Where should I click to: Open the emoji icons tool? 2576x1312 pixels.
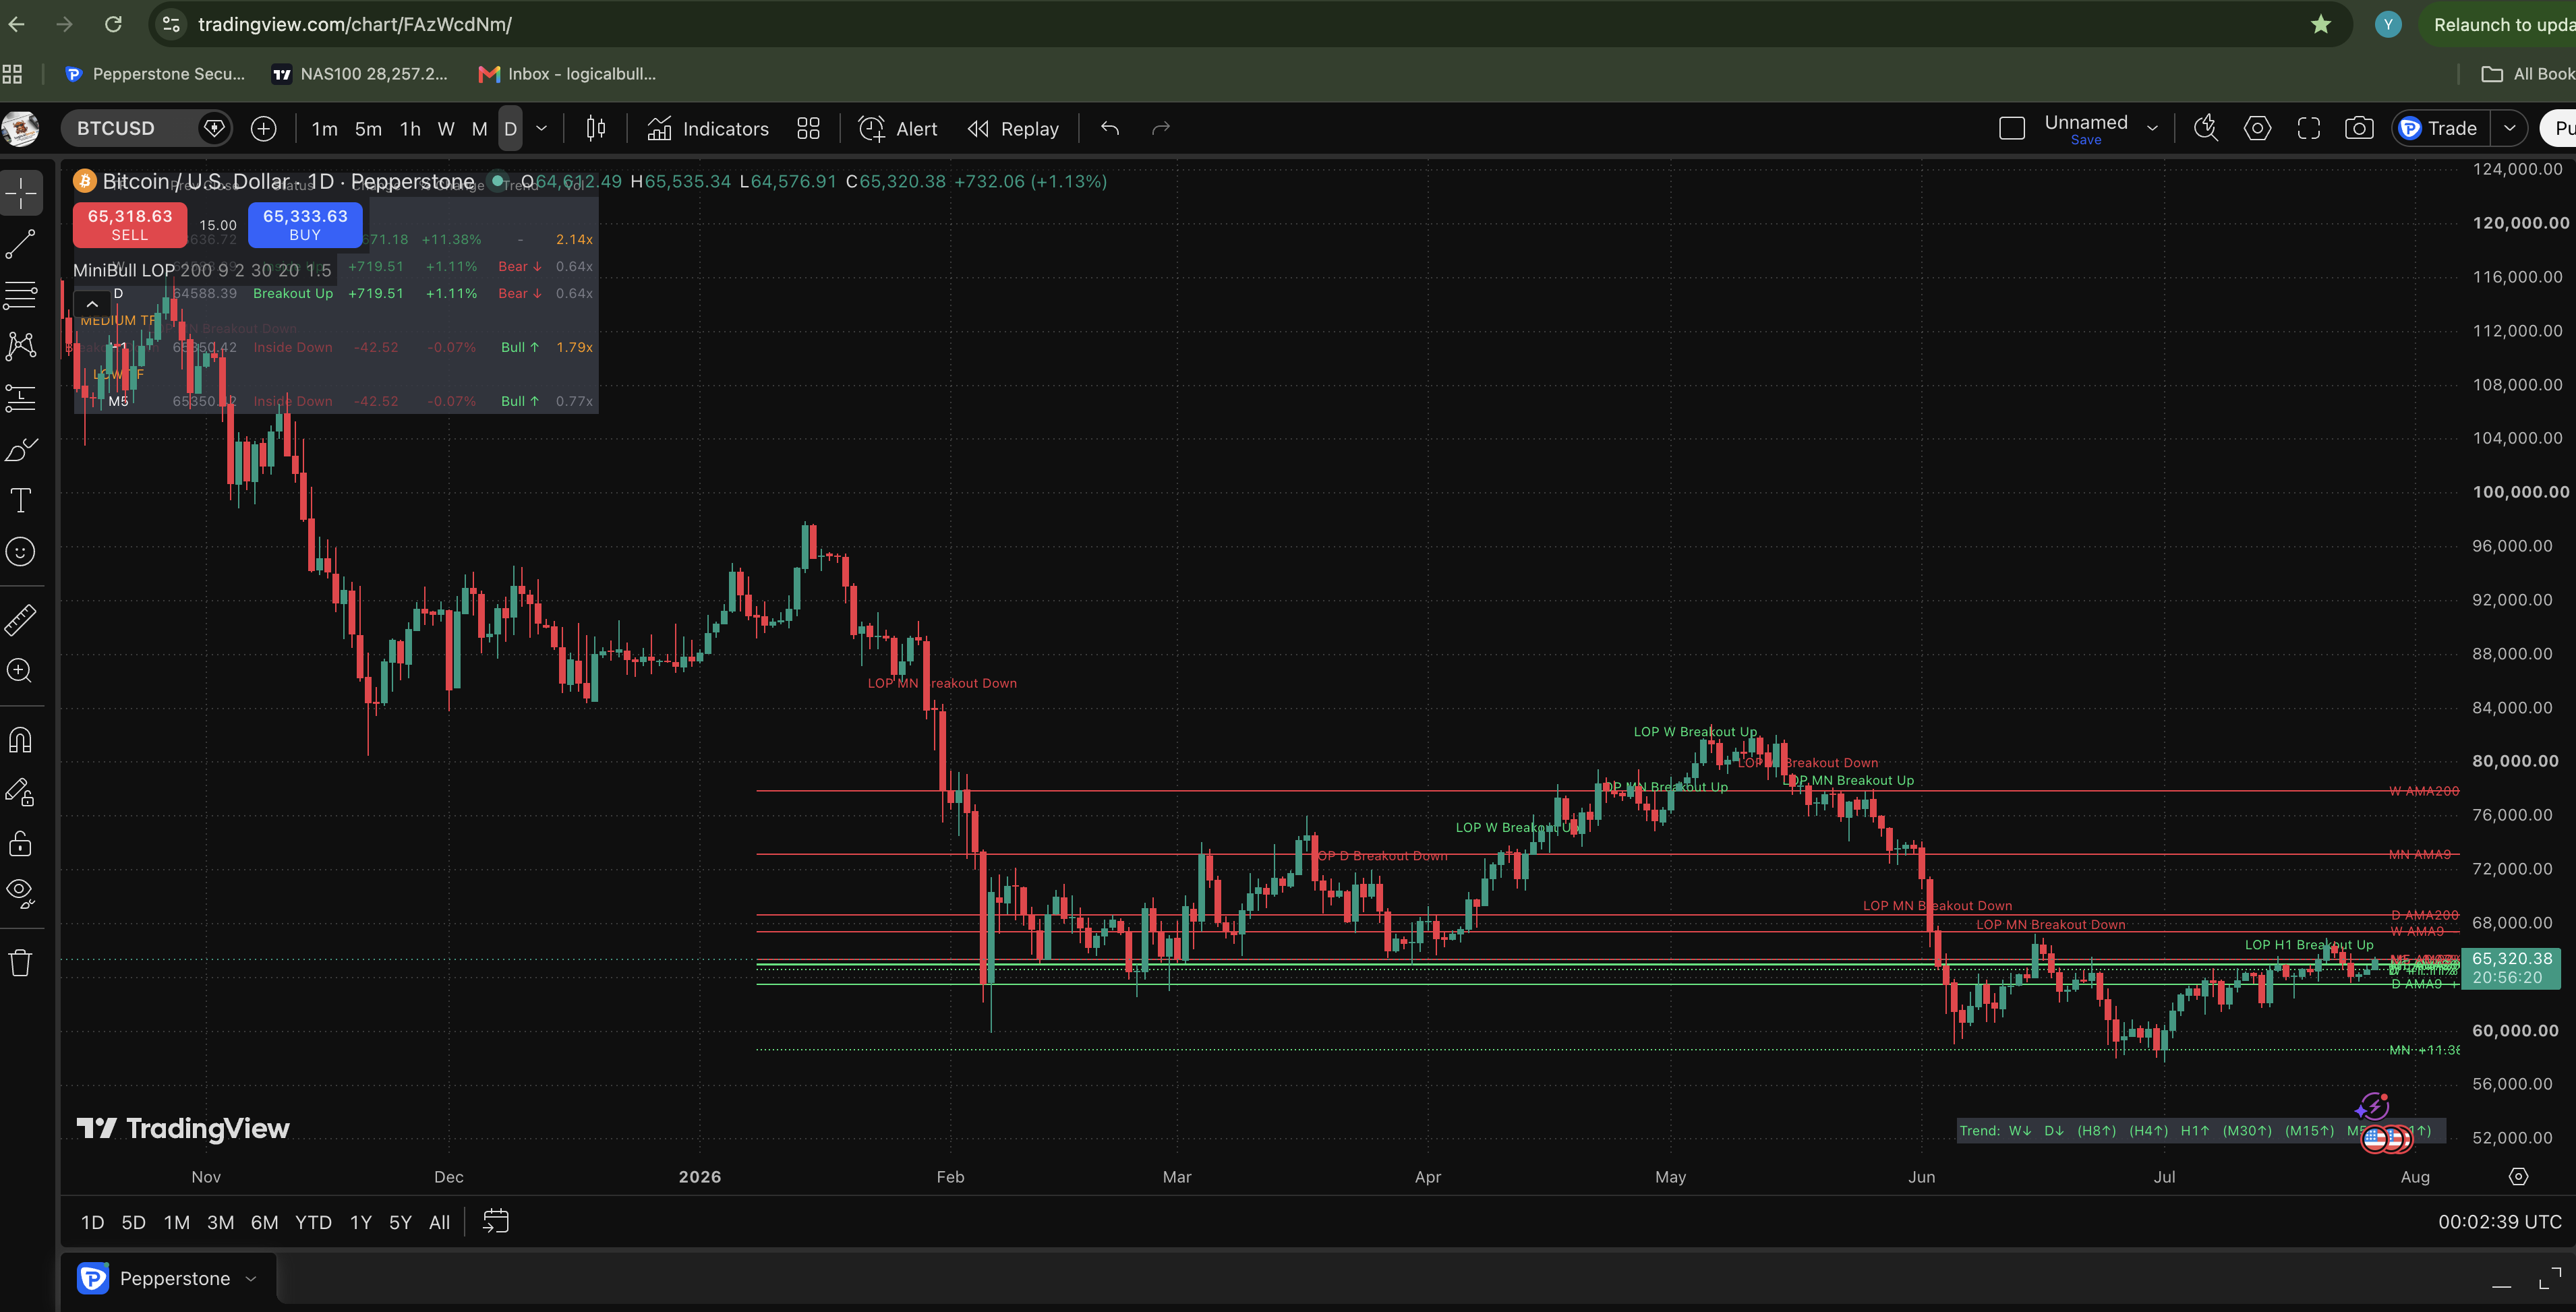click(x=21, y=552)
